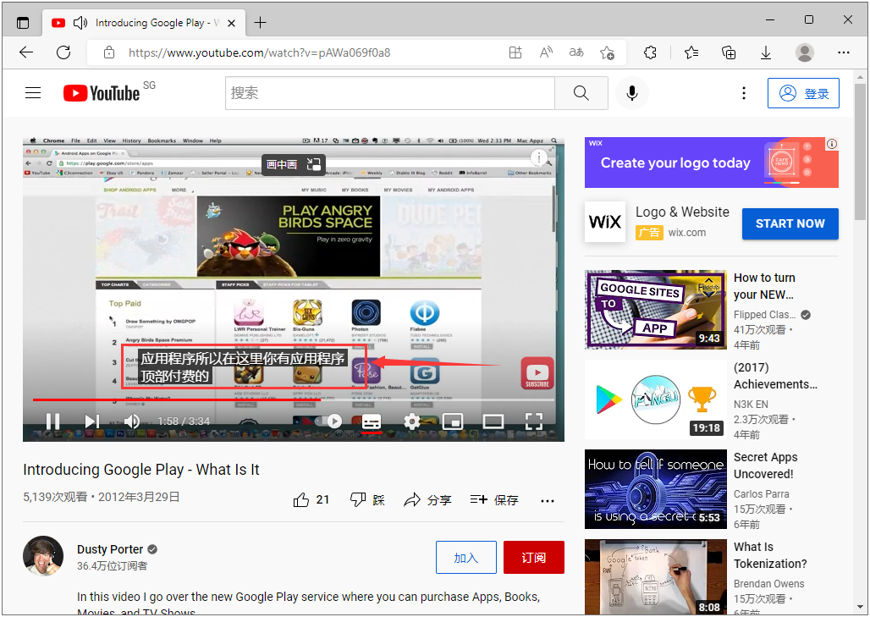870x617 pixels.
Task: Save the video via 保存
Action: (493, 500)
